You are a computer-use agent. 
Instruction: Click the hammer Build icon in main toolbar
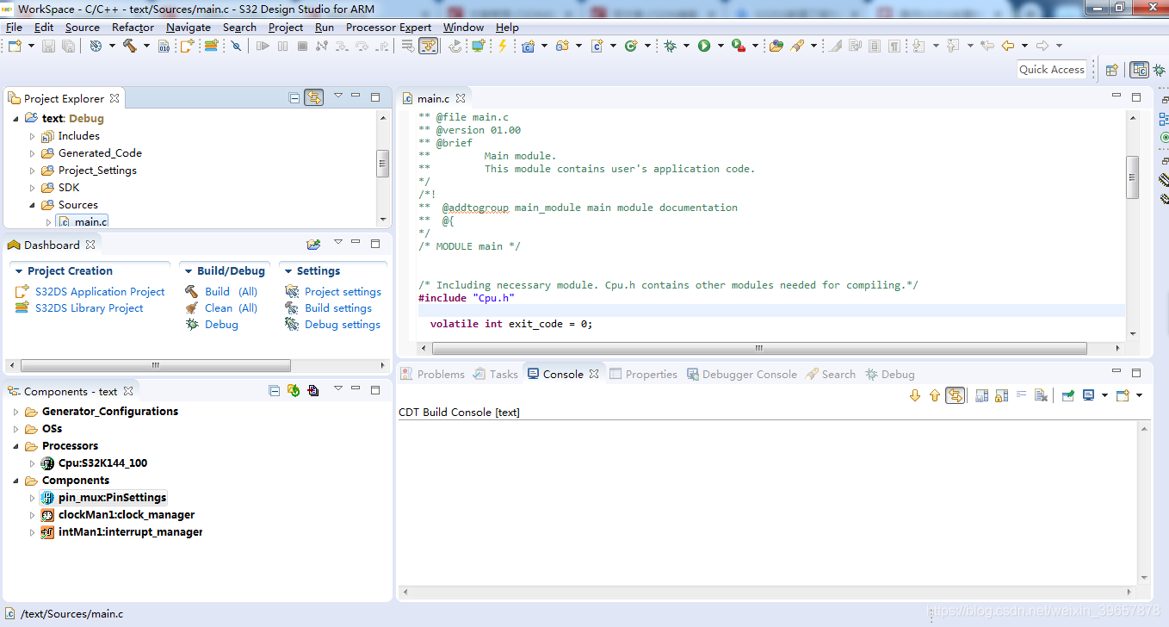click(x=129, y=46)
